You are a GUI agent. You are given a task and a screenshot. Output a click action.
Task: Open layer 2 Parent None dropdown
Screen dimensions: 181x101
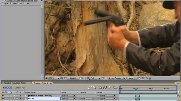click(x=107, y=98)
